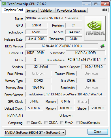111x138 pixels.
Task: Close window with red X button
Action: [105, 4]
